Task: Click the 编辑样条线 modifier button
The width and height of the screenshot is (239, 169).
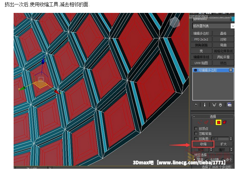Action: [x=201, y=57]
